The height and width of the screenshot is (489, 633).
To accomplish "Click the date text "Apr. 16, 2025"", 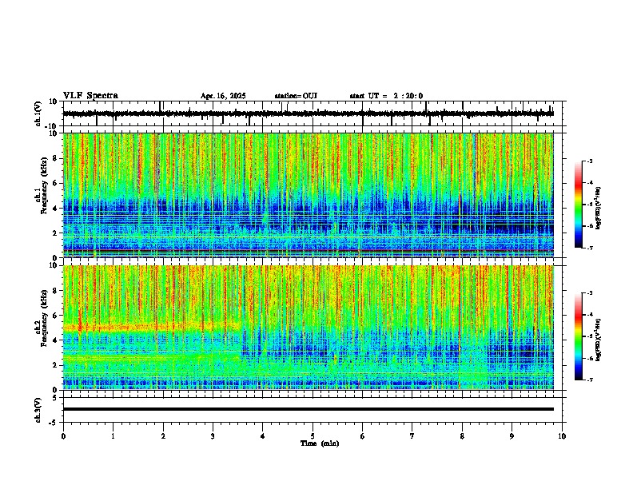I will coord(223,96).
